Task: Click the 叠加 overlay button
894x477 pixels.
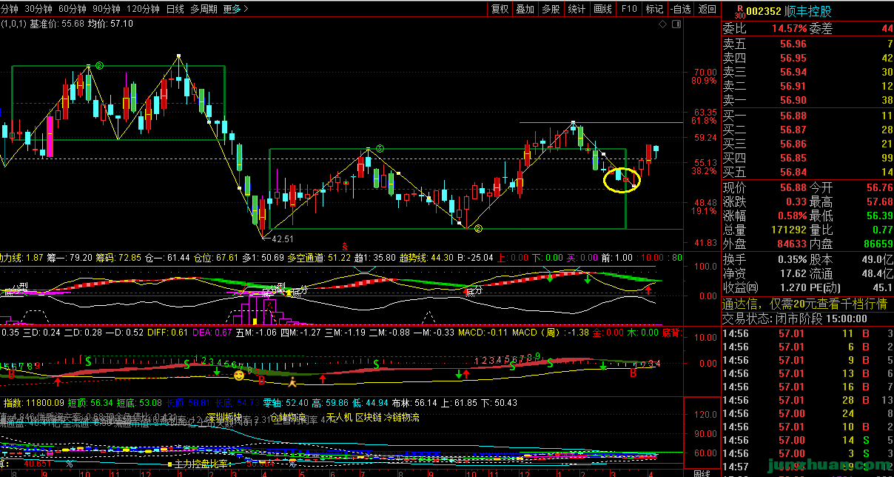Action: pyautogui.click(x=525, y=9)
